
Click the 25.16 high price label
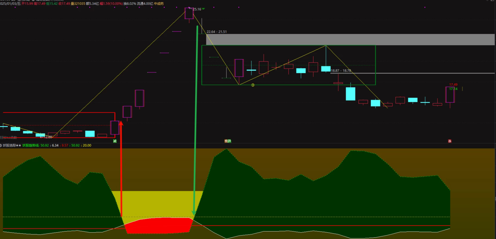[x=197, y=9]
